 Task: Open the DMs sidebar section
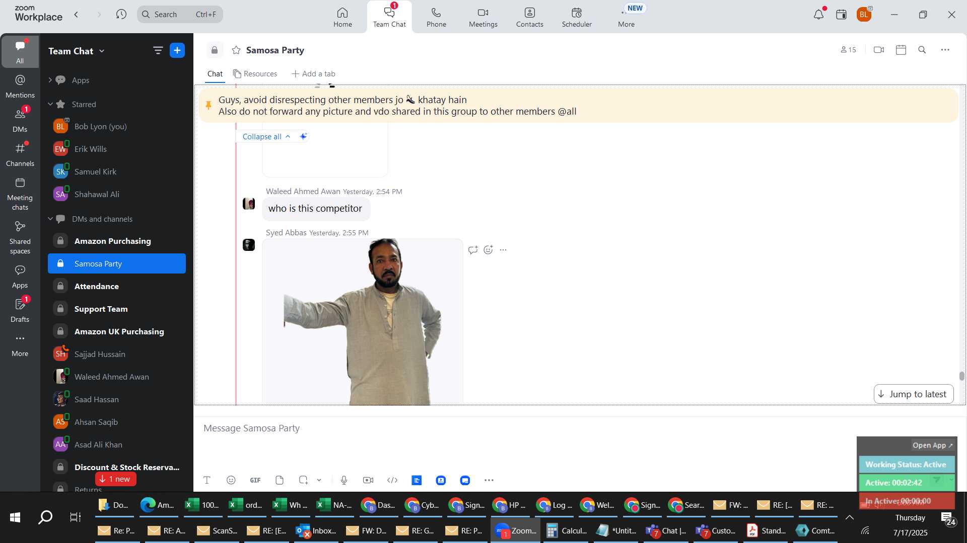(20, 121)
